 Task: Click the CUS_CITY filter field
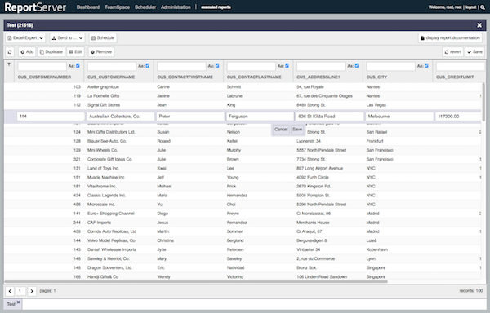click(390, 66)
